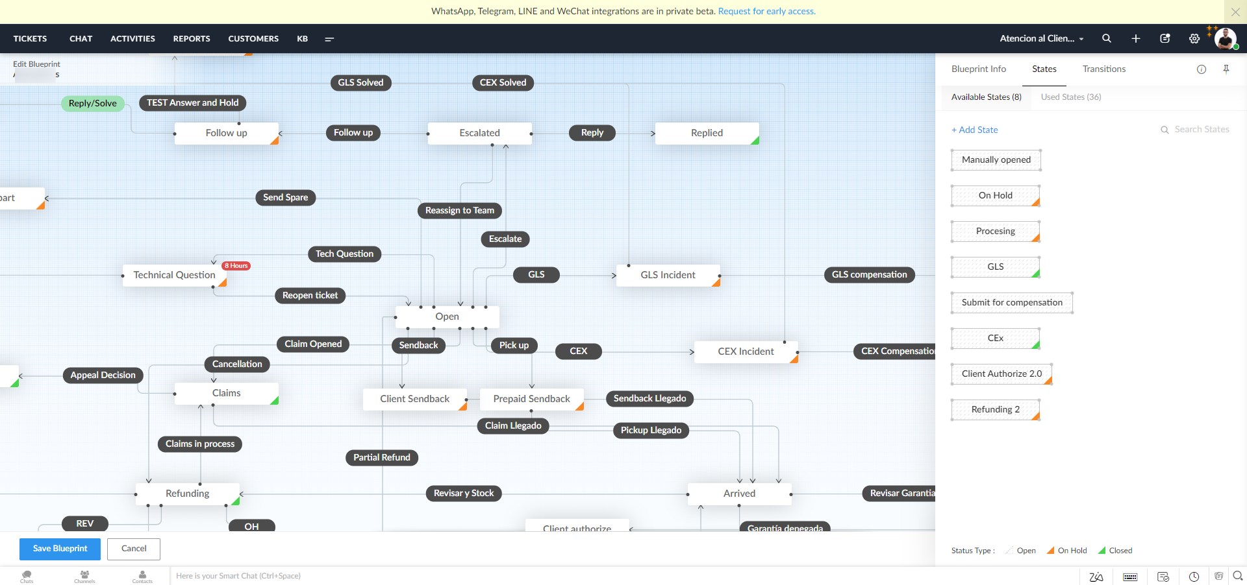This screenshot has width=1247, height=585.
Task: Click the Reassign to Team transition
Action: [x=460, y=210]
